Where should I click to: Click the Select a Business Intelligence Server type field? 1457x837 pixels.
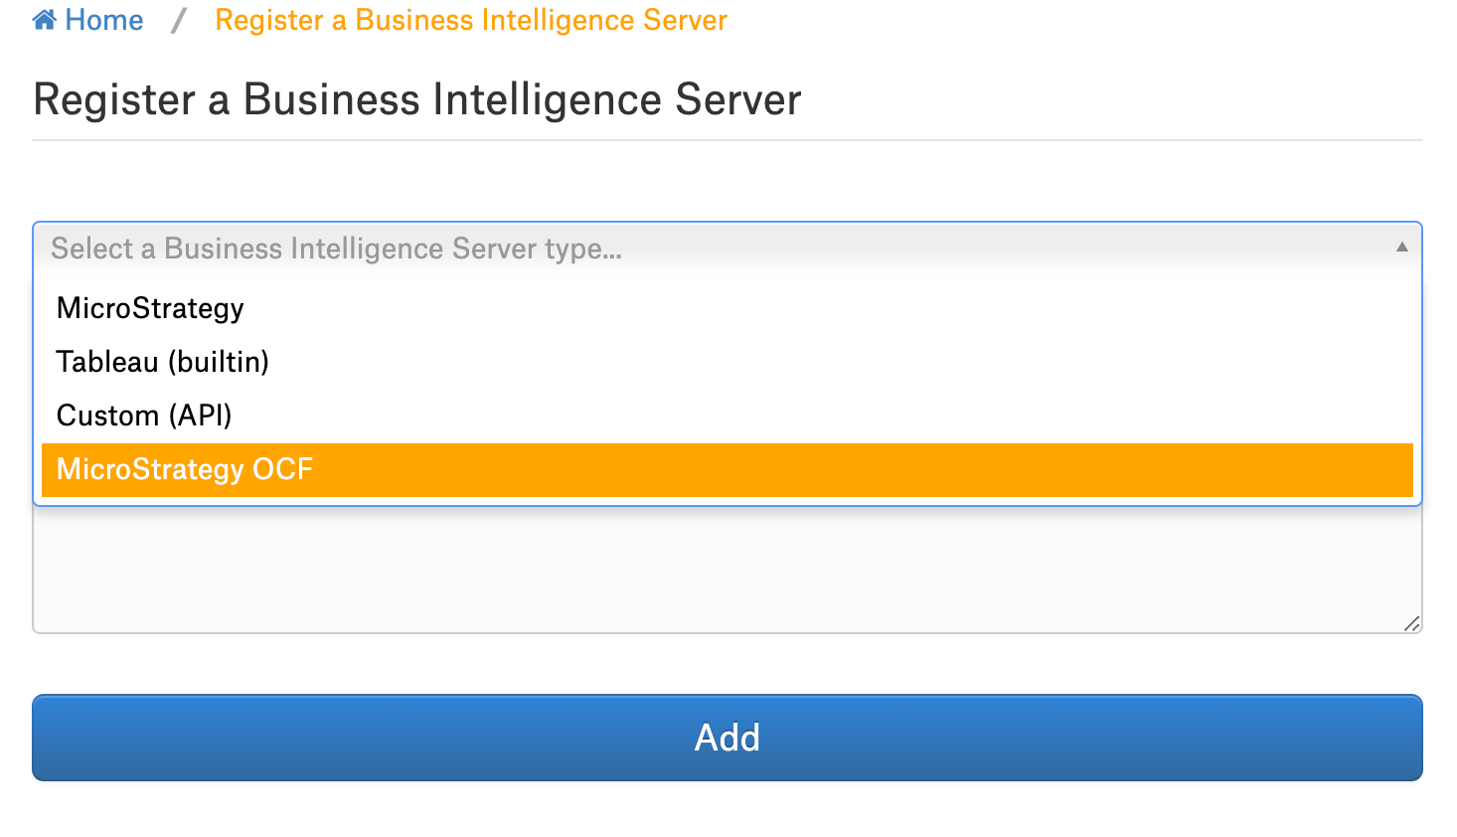click(x=728, y=248)
